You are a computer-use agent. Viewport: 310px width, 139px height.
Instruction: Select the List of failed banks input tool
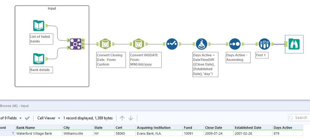click(39, 25)
